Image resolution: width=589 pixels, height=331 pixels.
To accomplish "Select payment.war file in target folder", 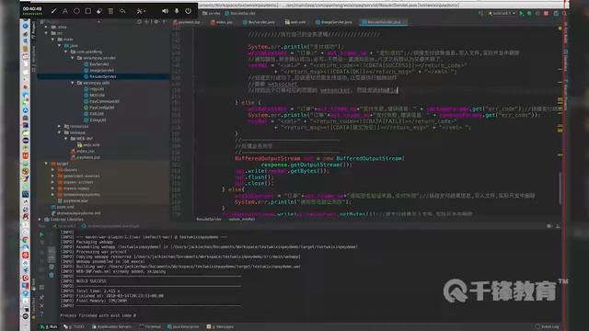I will pos(73,200).
